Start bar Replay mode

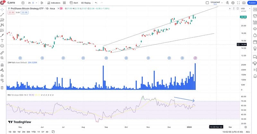click(86, 3)
